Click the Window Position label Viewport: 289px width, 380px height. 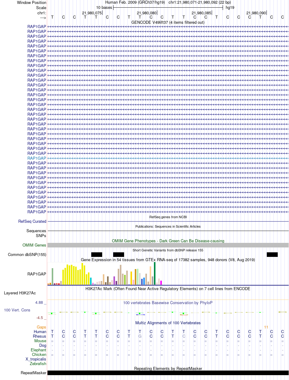pos(32,2)
